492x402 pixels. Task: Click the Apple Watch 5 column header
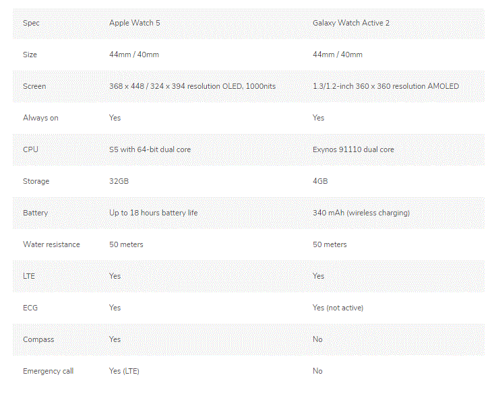135,23
